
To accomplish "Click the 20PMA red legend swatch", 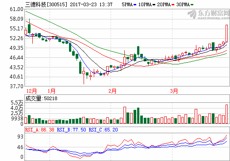I will [173, 5].
